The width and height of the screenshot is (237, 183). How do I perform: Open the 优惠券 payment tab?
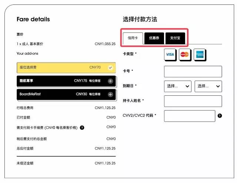click(x=154, y=38)
